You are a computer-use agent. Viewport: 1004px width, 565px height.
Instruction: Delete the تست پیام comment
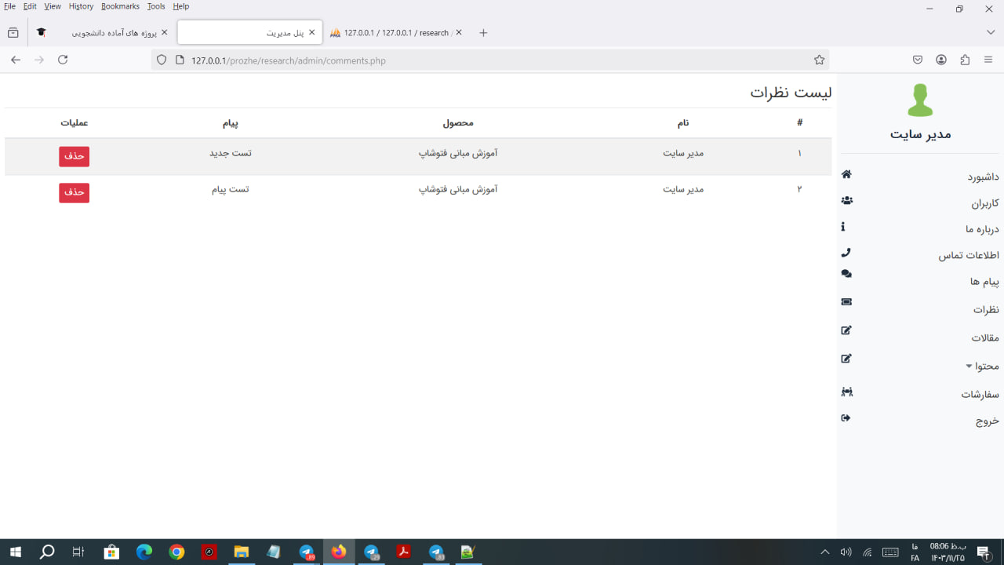pyautogui.click(x=74, y=193)
